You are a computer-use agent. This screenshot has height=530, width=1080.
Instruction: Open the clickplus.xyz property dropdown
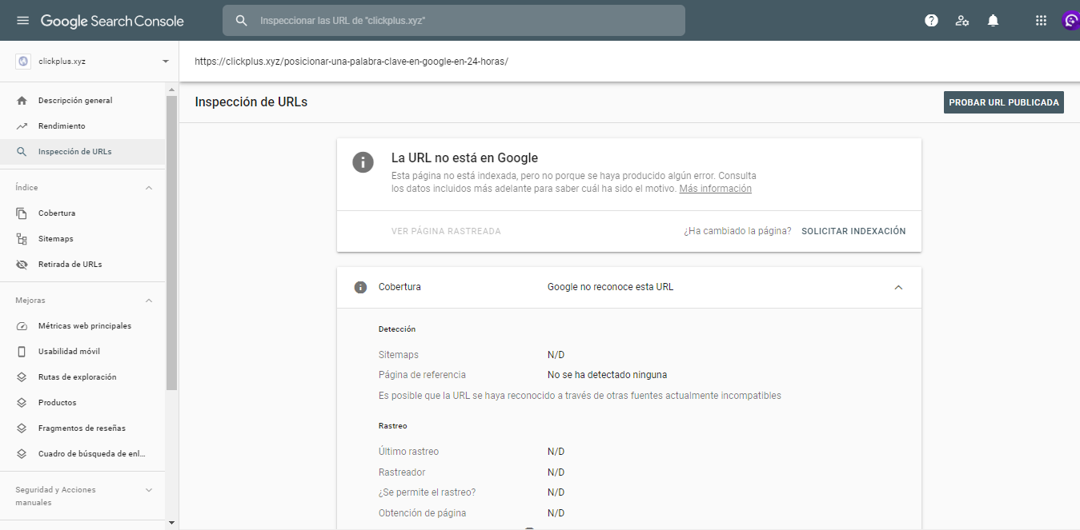[x=166, y=60]
